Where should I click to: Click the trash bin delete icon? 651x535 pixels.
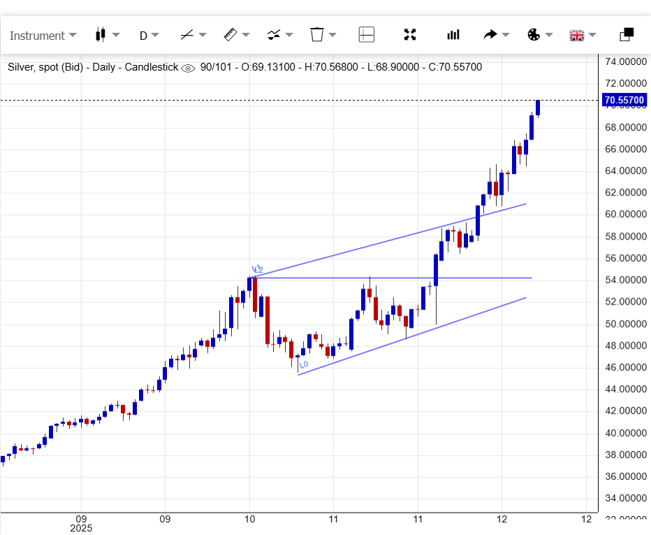coord(316,35)
